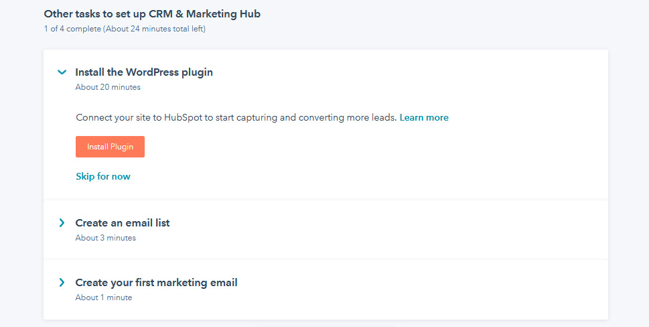
Task: Click the Other tasks to set up CRM heading
Action: coord(152,14)
